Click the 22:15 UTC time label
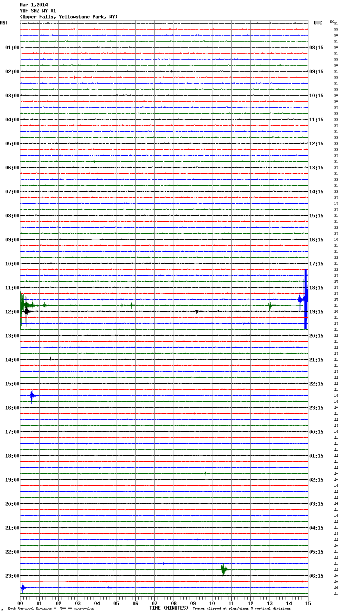Viewport: 340px width, 614px height. [x=316, y=384]
